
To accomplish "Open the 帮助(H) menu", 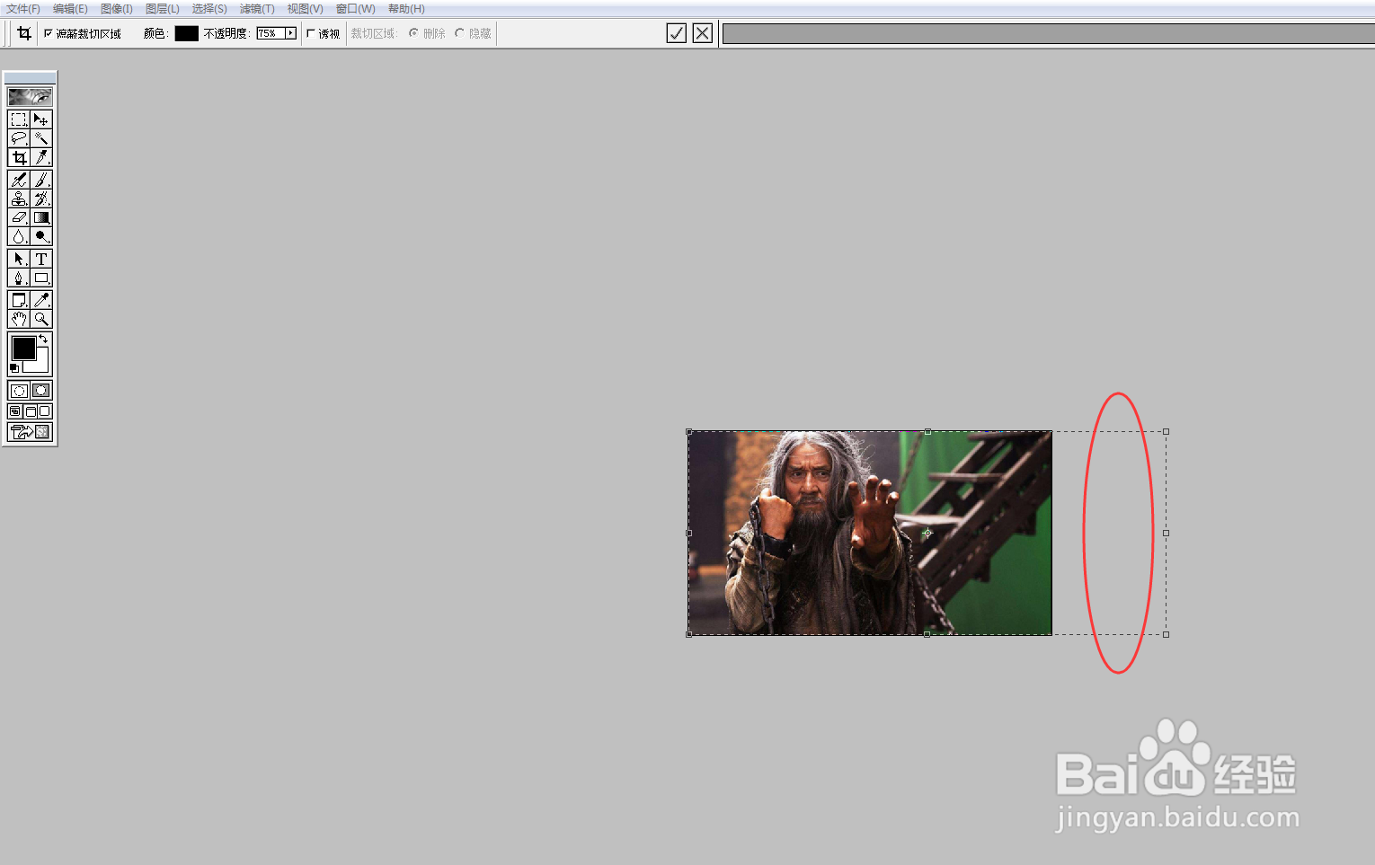I will coord(406,9).
